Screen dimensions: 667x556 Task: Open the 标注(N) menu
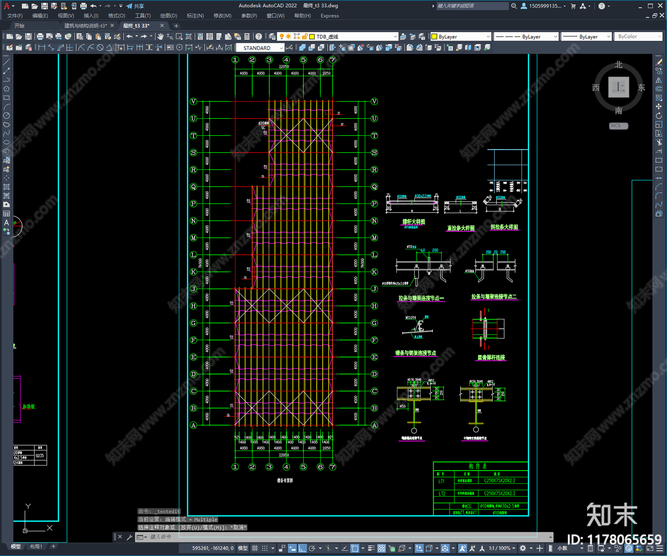(195, 16)
